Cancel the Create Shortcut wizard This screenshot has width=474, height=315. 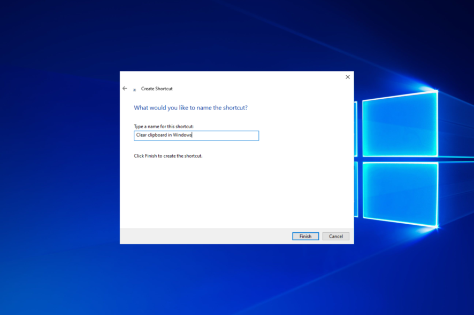(336, 236)
